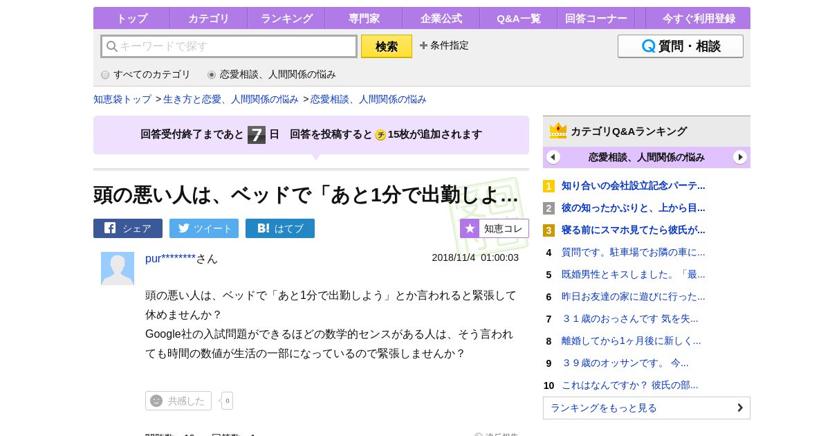Open the カテゴリ navigation tab
The width and height of the screenshot is (830, 436).
pyautogui.click(x=208, y=18)
